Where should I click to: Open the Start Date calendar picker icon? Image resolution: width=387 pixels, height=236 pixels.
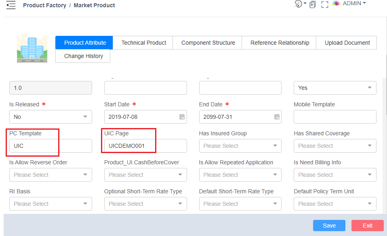(182, 117)
